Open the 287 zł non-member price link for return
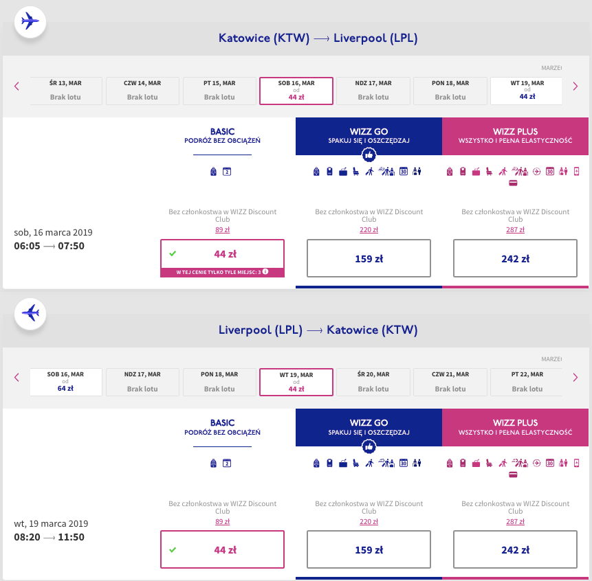This screenshot has height=581, width=592. coord(516,521)
